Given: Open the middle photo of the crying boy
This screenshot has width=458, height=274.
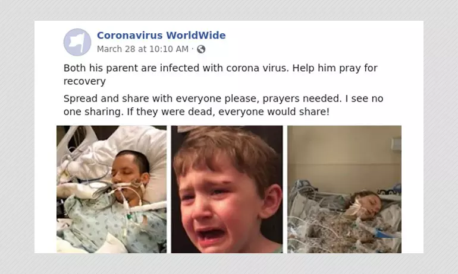Looking at the screenshot, I should [227, 189].
